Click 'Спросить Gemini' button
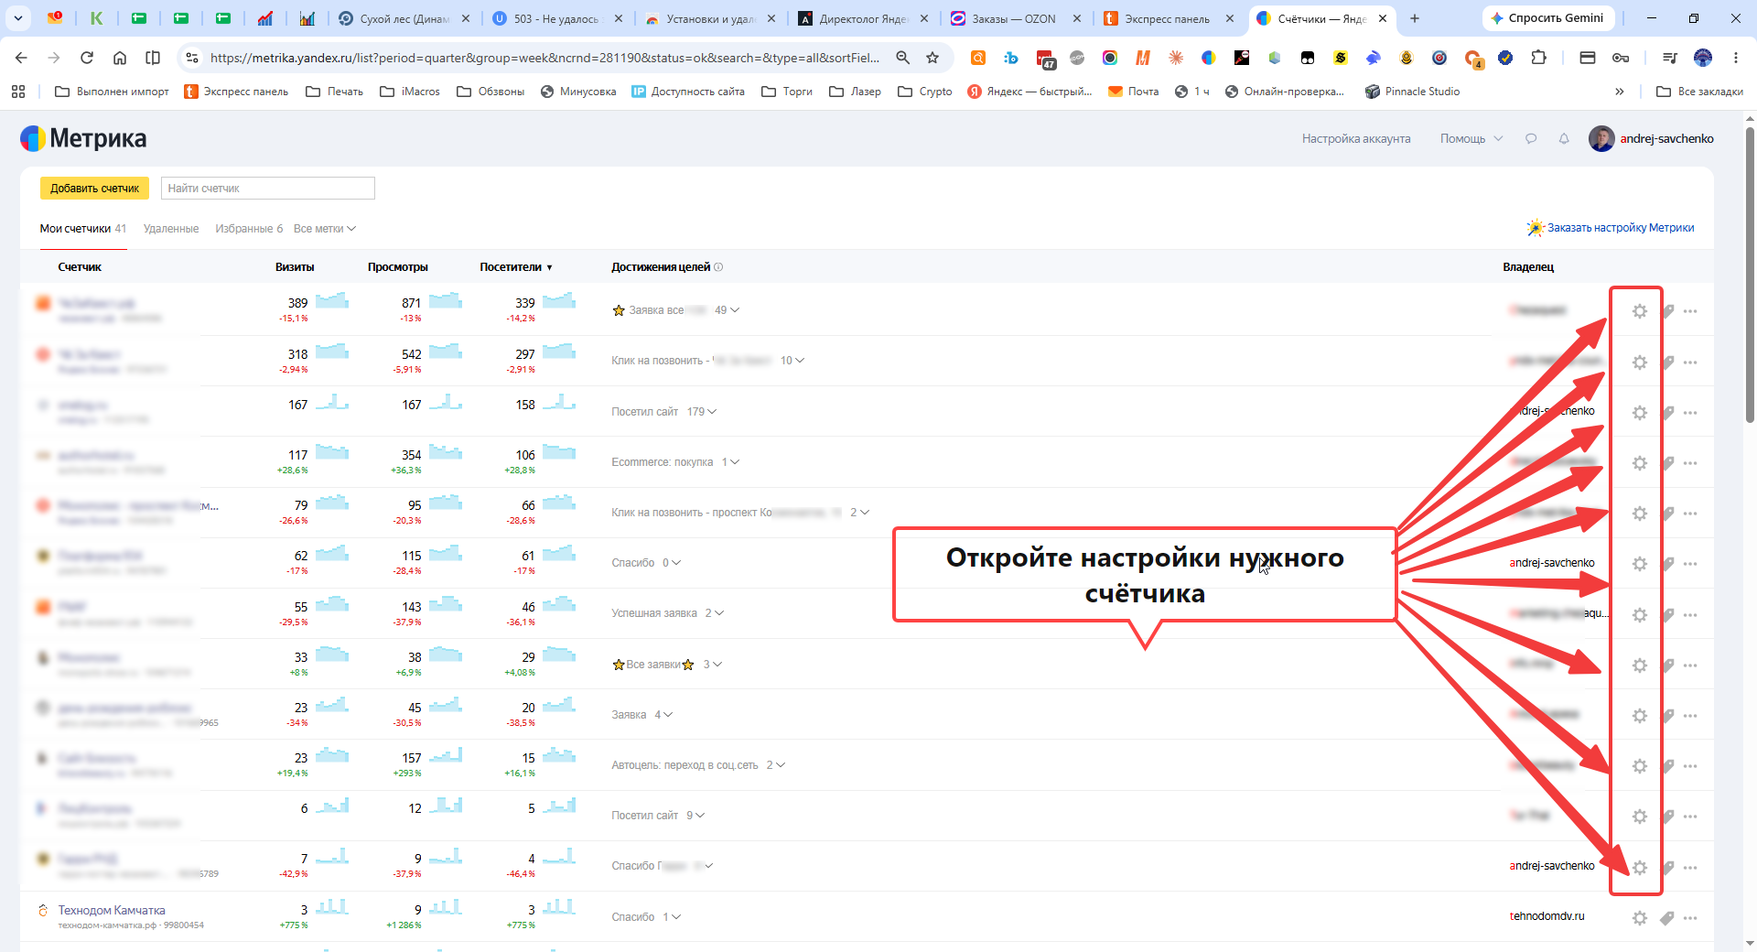 [x=1547, y=18]
